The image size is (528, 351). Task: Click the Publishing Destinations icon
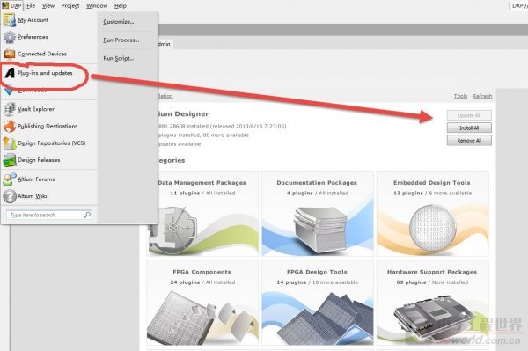(10, 126)
